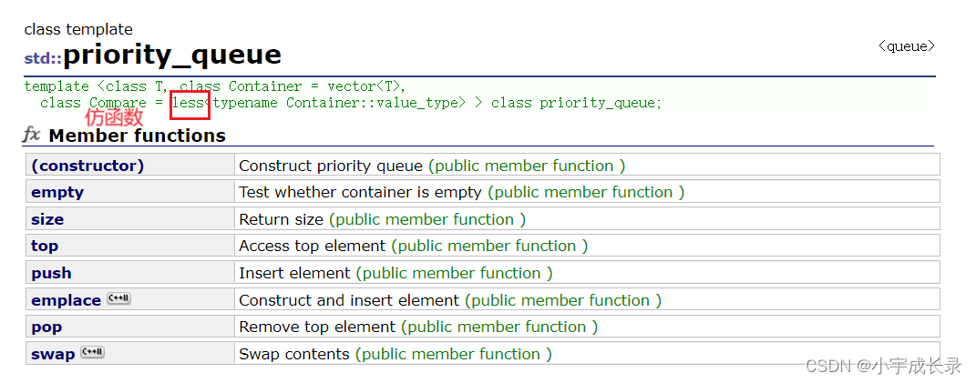Click the C++11 badge next to emplace

point(118,299)
